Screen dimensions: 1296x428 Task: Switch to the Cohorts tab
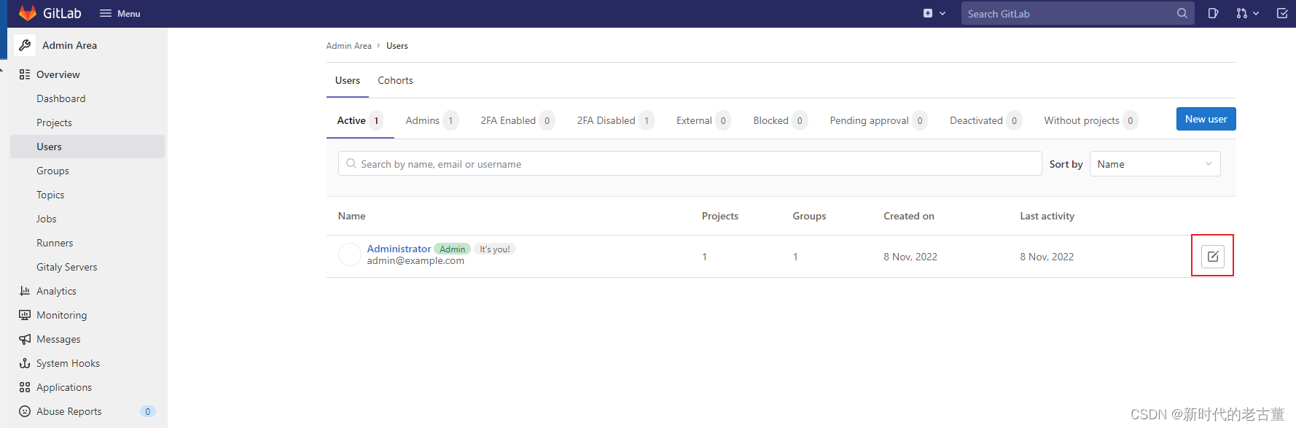pyautogui.click(x=395, y=80)
